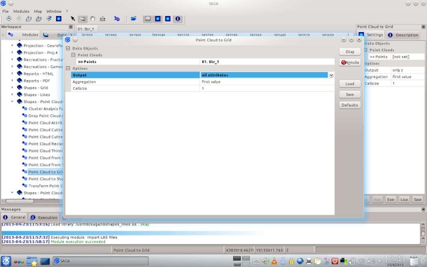Viewport: 427px width, 267px height.
Task: Expand the Shapes - Lines tree node
Action: pyautogui.click(x=12, y=95)
